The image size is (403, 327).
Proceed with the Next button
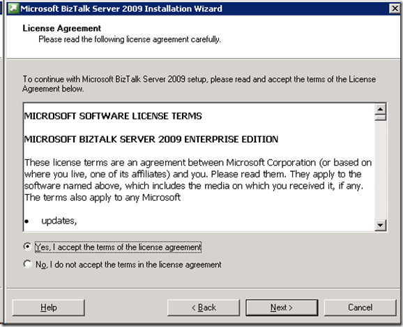282,307
